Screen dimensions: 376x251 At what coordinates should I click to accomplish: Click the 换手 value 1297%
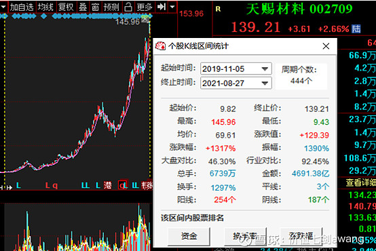[223, 188]
